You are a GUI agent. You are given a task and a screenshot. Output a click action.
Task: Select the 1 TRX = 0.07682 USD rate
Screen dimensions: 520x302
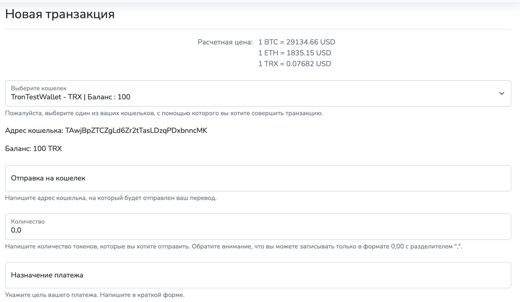(x=295, y=64)
